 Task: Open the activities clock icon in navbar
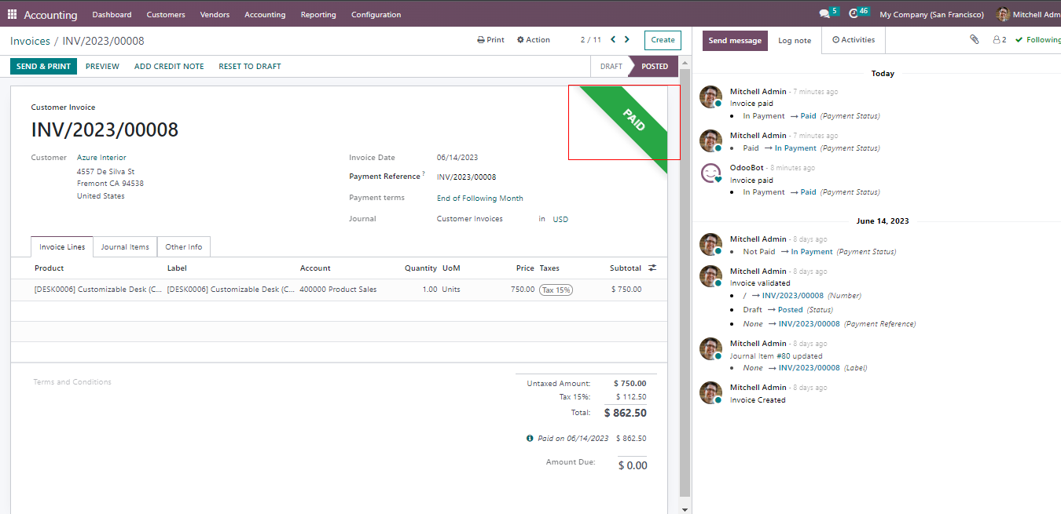[854, 14]
